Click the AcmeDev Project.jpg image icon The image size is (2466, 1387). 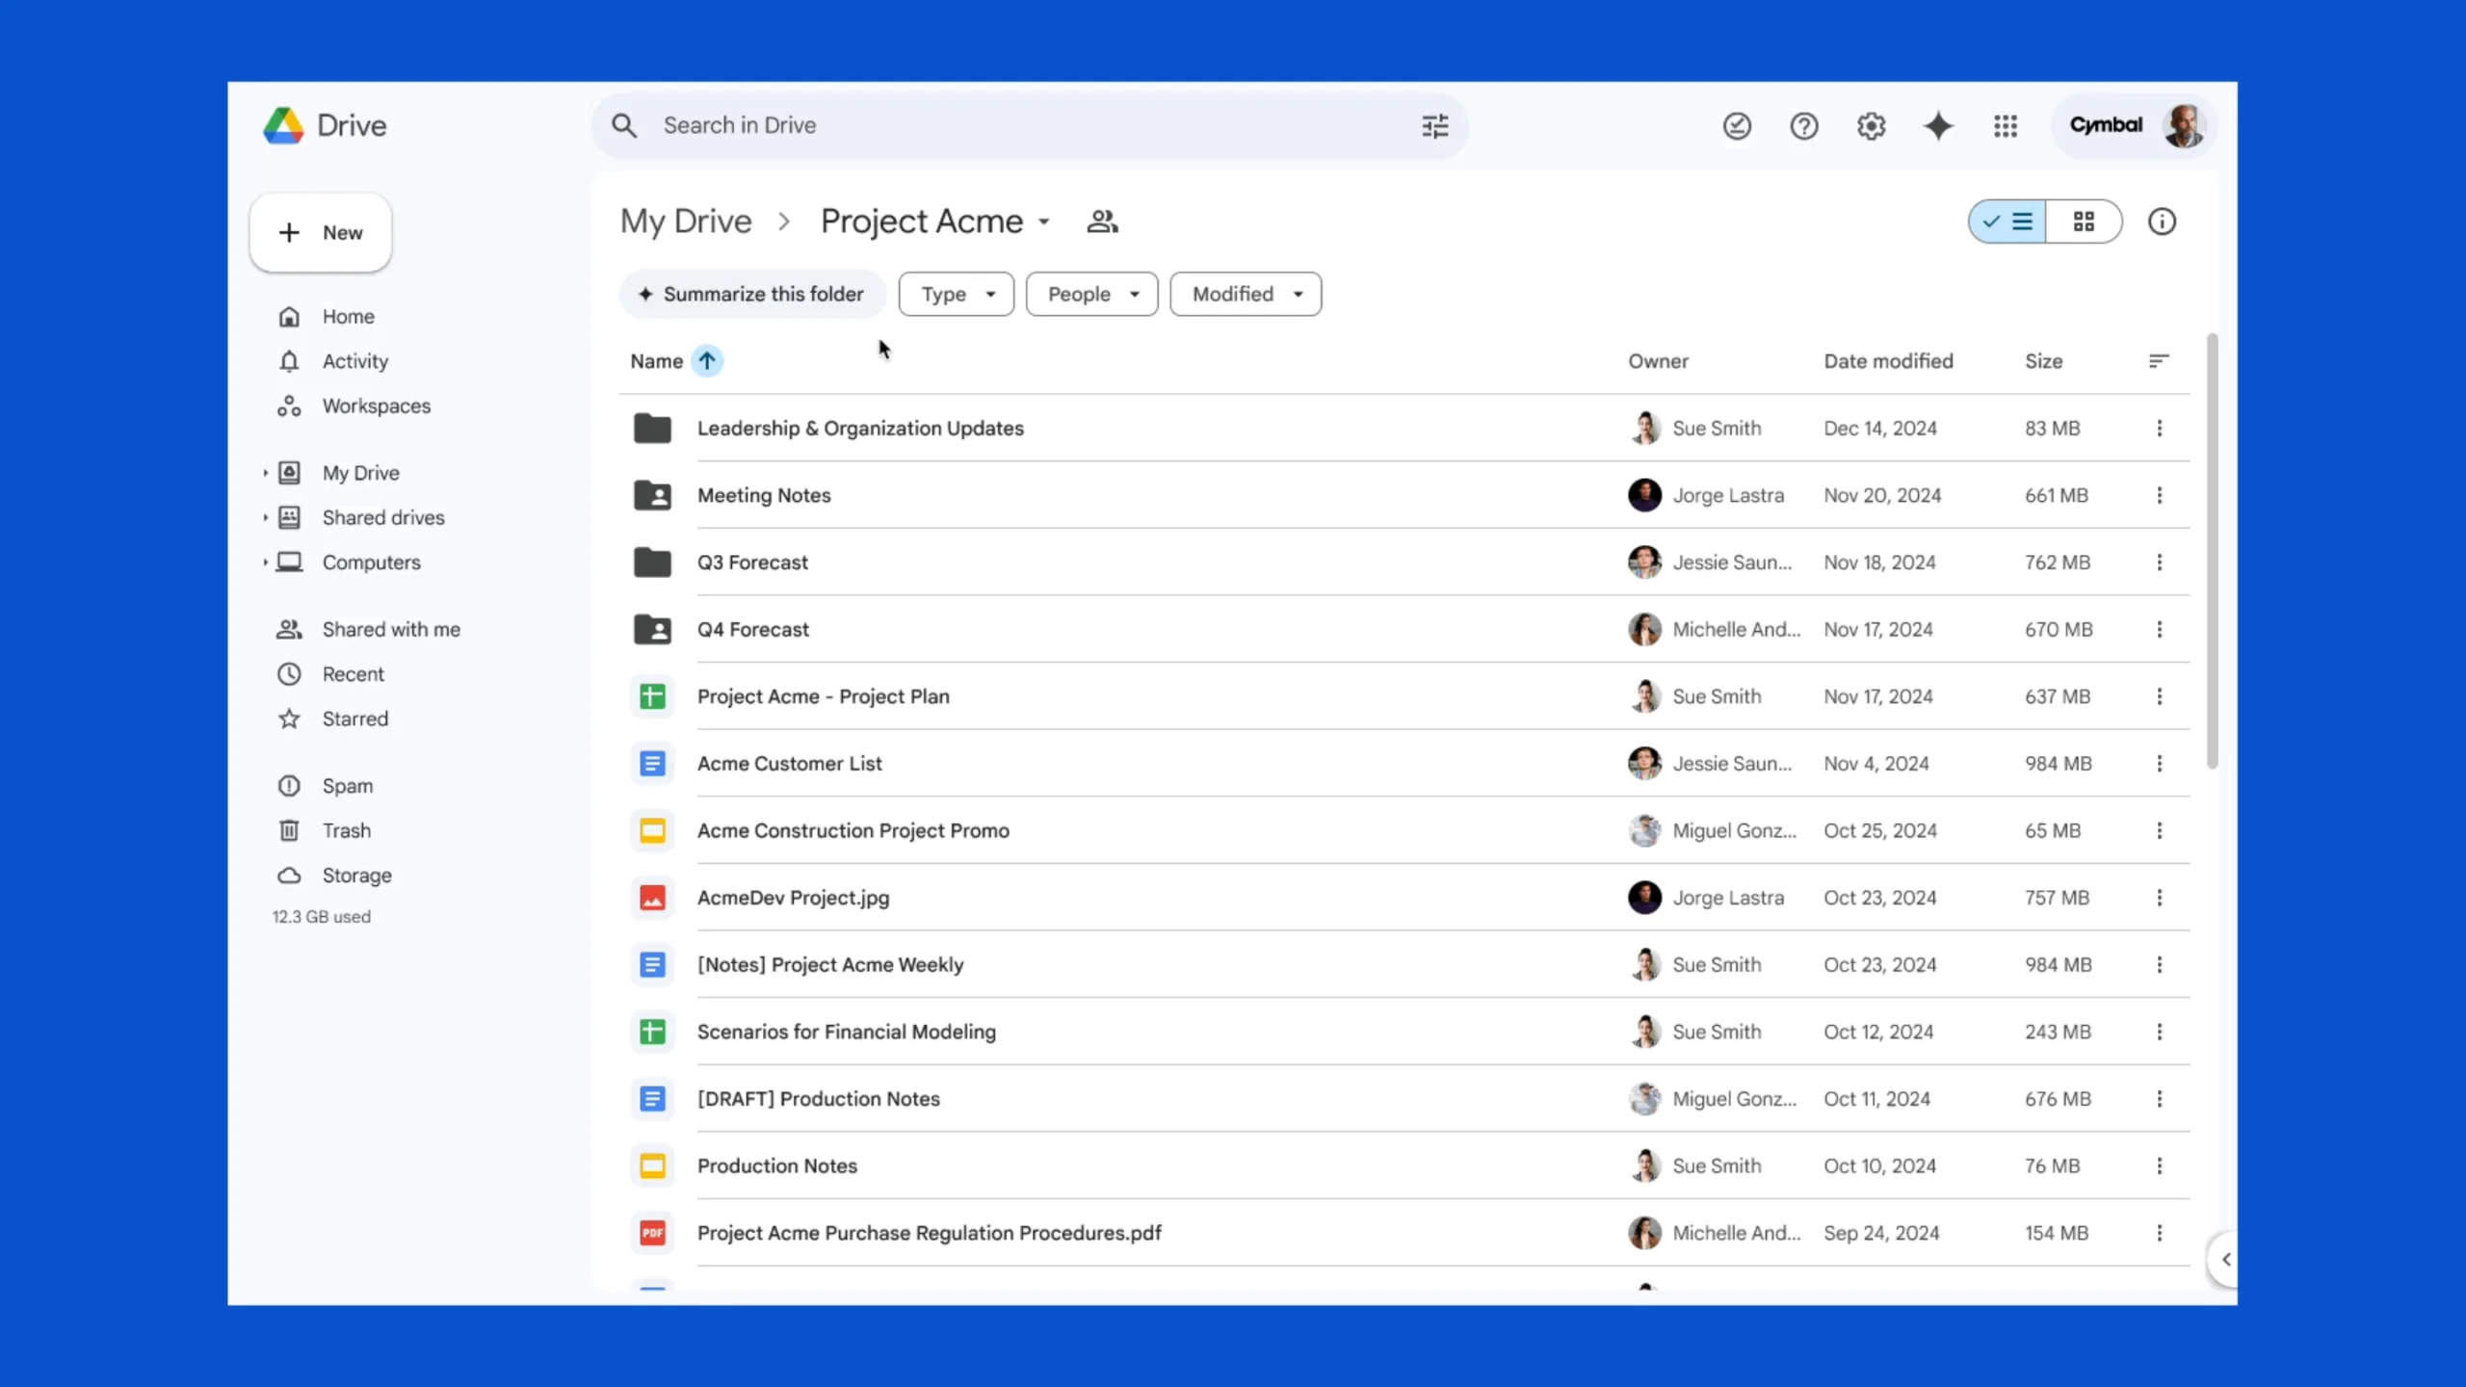pyautogui.click(x=652, y=898)
